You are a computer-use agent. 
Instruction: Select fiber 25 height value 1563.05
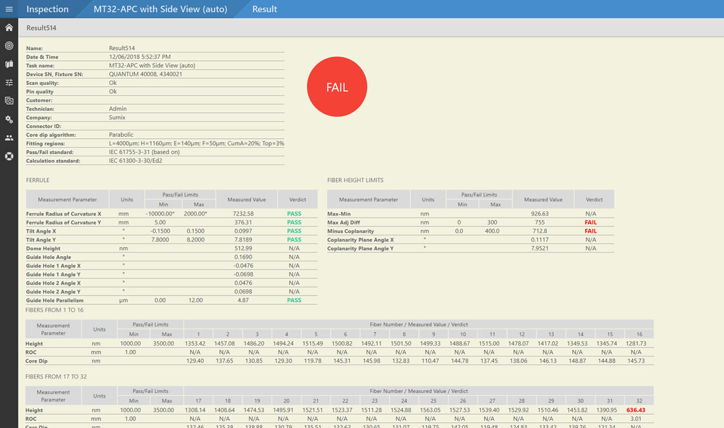point(431,410)
